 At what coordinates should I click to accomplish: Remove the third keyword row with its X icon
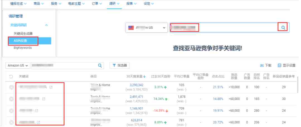click(11, 111)
